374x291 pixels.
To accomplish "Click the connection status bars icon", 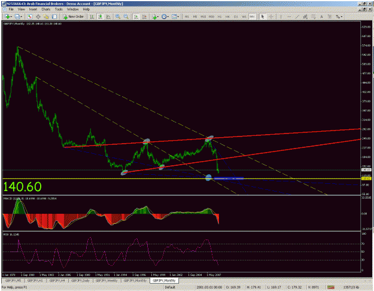I will coord(330,287).
